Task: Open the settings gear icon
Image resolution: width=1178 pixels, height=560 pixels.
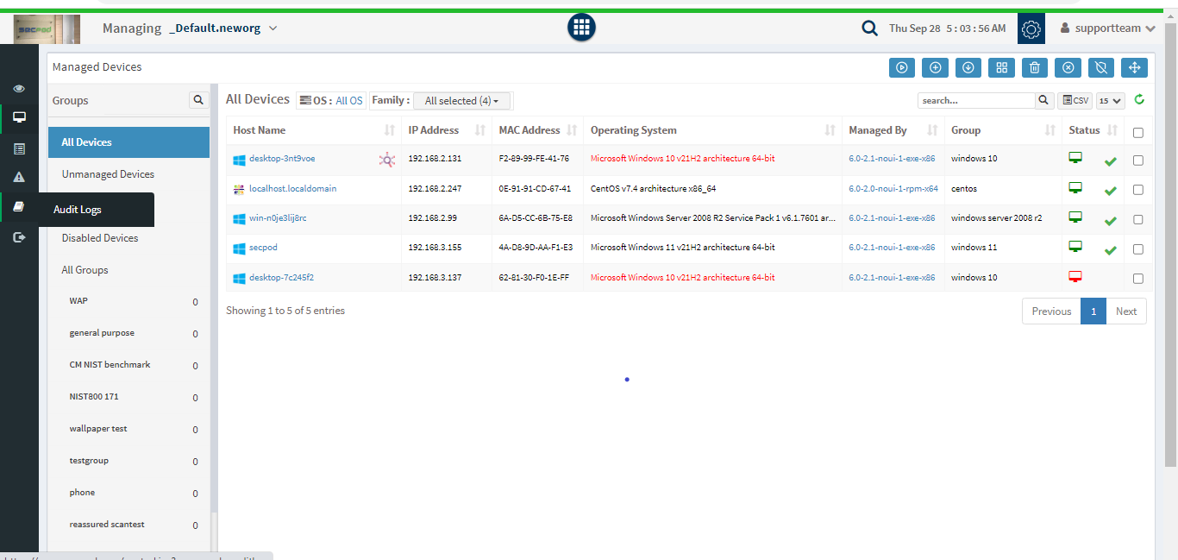Action: pos(1031,28)
